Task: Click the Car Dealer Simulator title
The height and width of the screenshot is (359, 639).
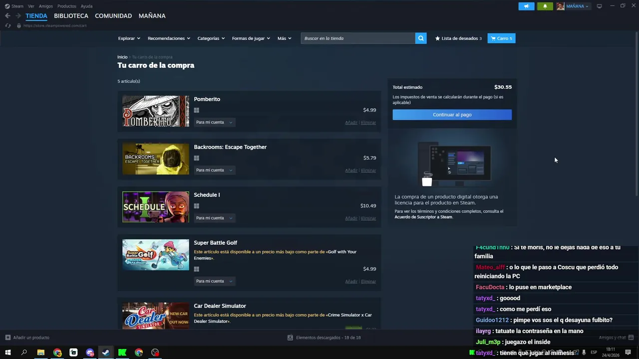Action: tap(220, 306)
